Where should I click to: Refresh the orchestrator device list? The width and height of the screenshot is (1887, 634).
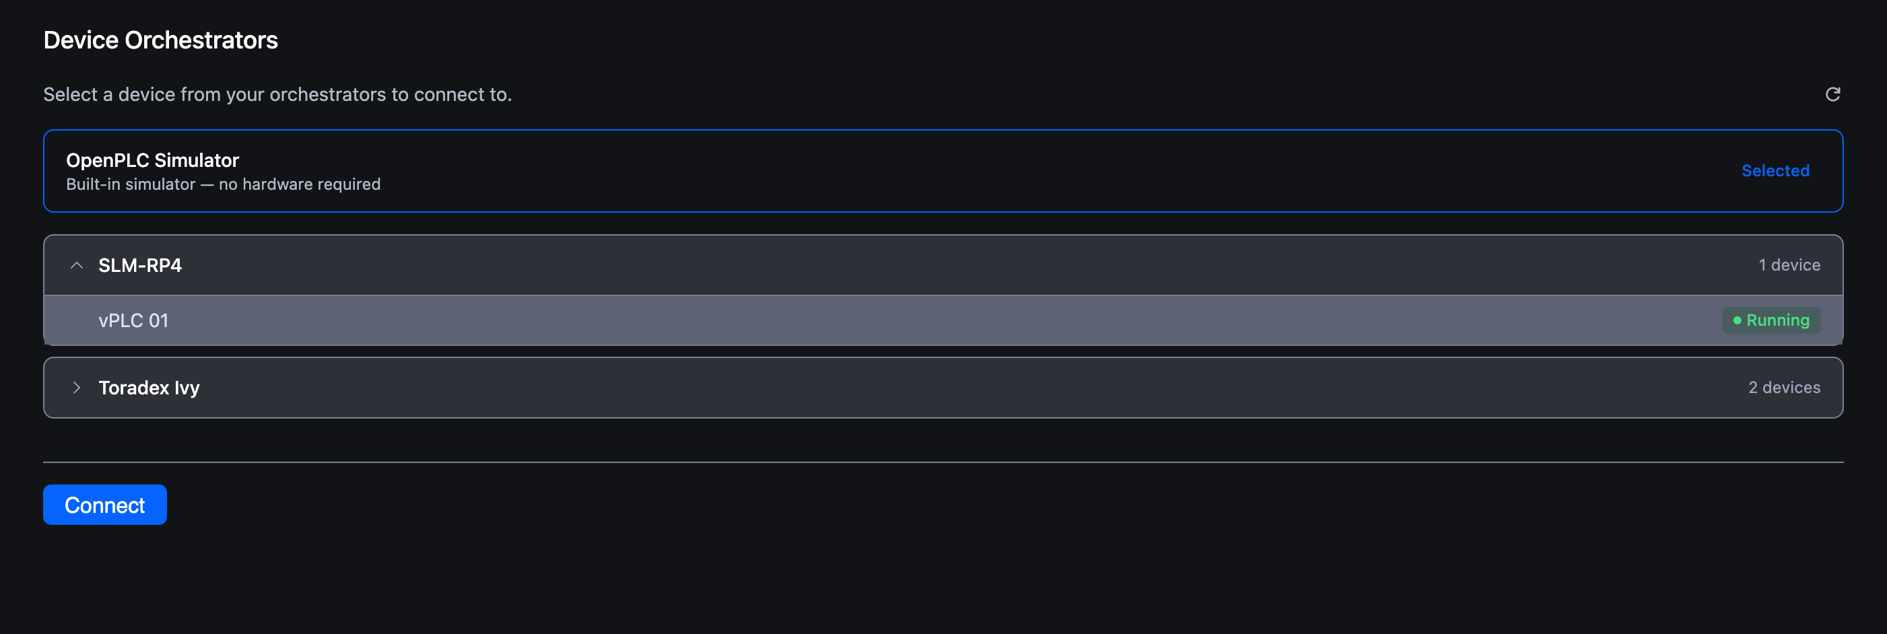[1832, 94]
